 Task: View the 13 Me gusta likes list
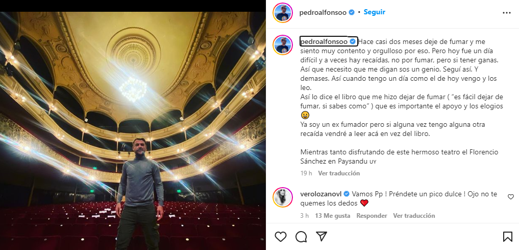[332, 216]
